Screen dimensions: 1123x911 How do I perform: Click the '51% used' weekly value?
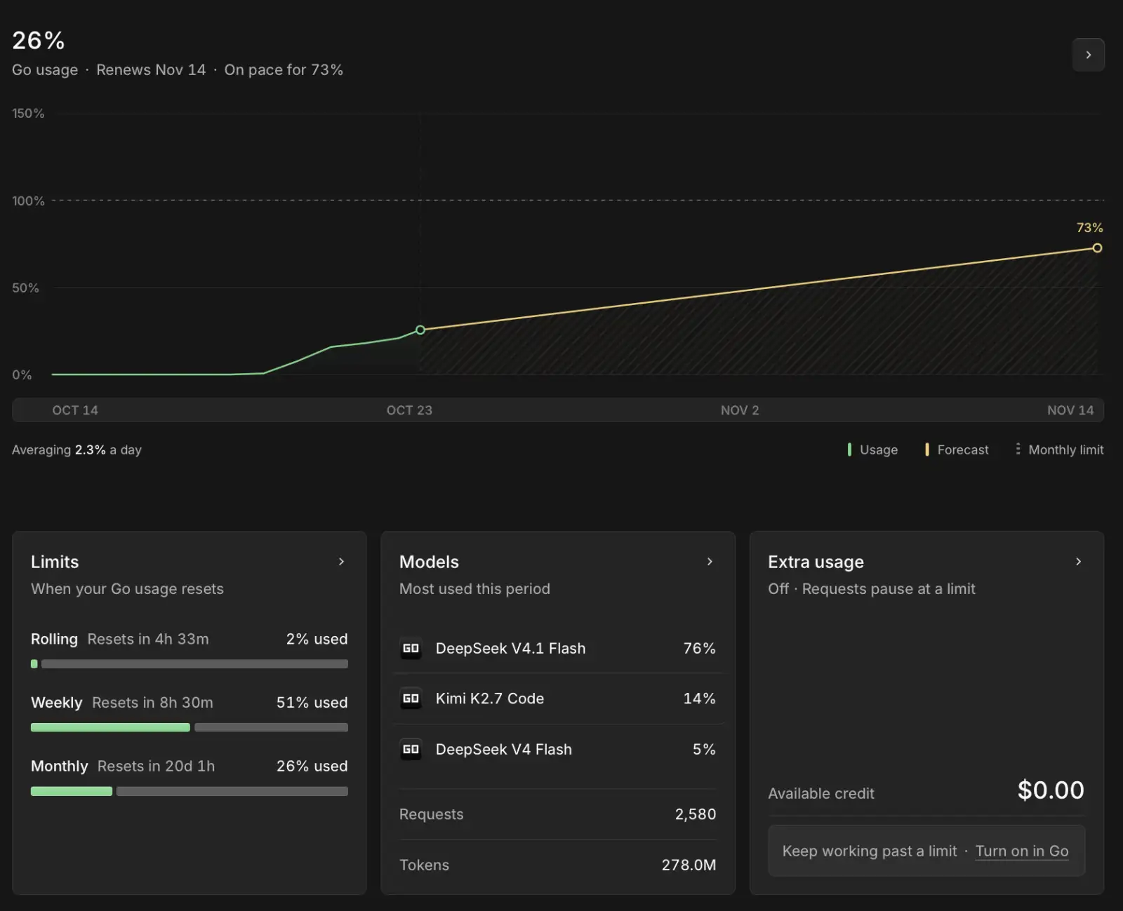[x=312, y=702]
